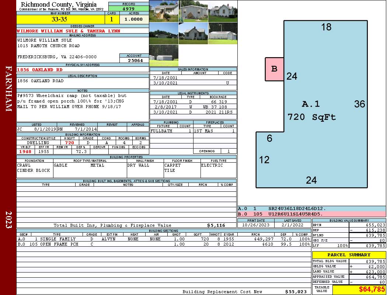Click the deeded owner name in red
Screen dimensions: 387x295
point(68,31)
